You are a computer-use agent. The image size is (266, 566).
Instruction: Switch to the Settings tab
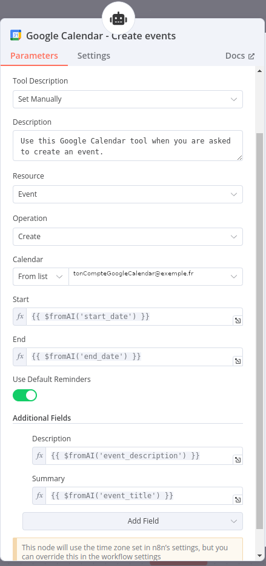[93, 56]
